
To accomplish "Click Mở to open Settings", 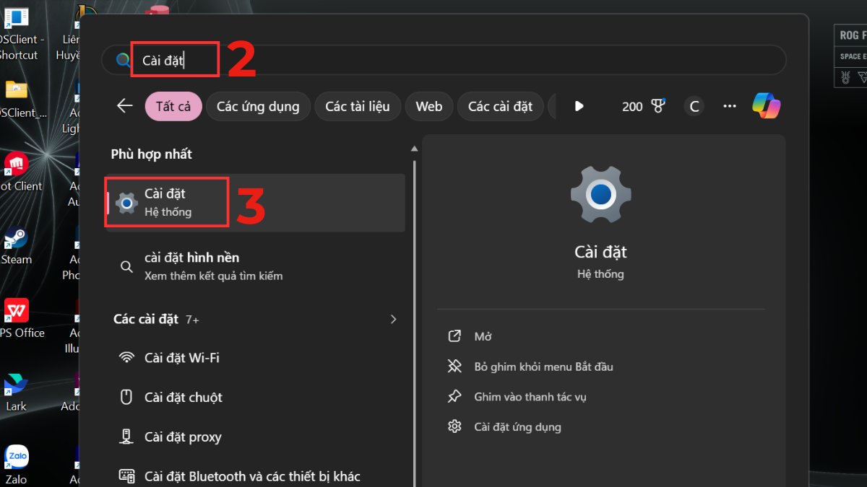I will tap(483, 336).
